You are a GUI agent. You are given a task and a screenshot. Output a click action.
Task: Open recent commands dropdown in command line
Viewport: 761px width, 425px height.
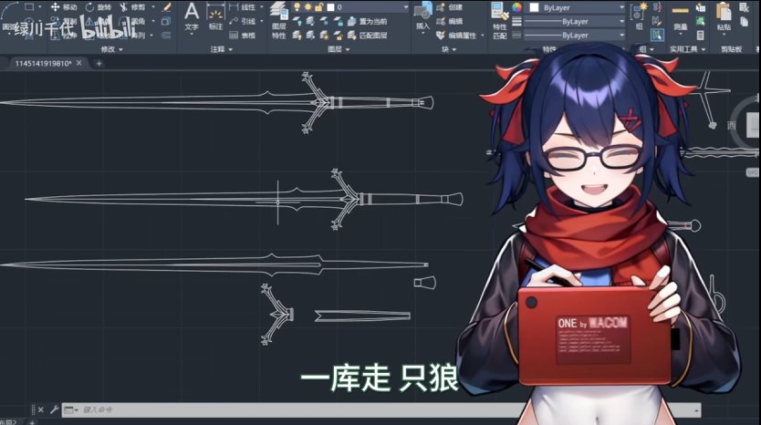coord(71,410)
